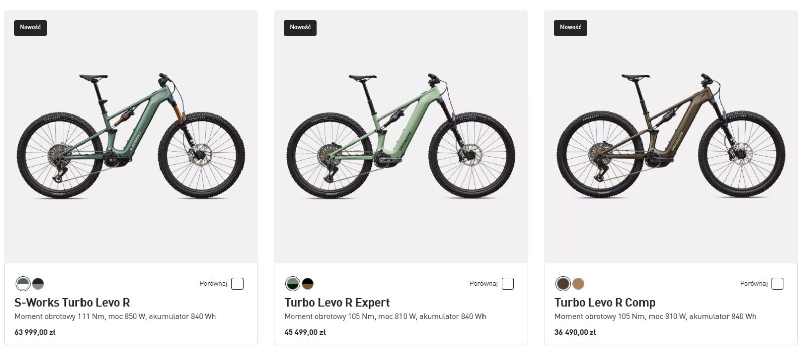The width and height of the screenshot is (805, 351).
Task: Click the brown Comp bike image
Action: coord(671,136)
